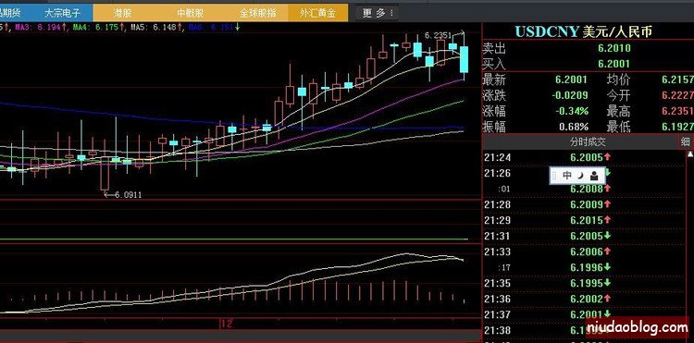The height and width of the screenshot is (343, 694).
Task: Click the 12 date marker on timeline
Action: point(227,324)
